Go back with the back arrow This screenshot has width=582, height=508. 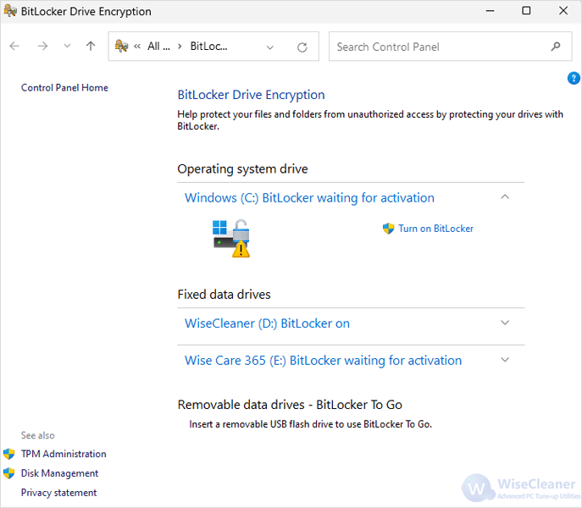point(14,46)
